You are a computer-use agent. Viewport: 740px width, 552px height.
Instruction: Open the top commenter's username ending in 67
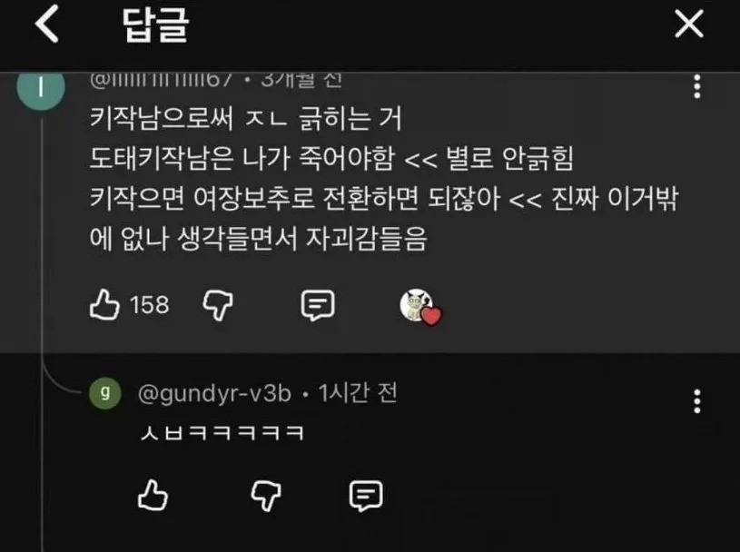pyautogui.click(x=161, y=80)
